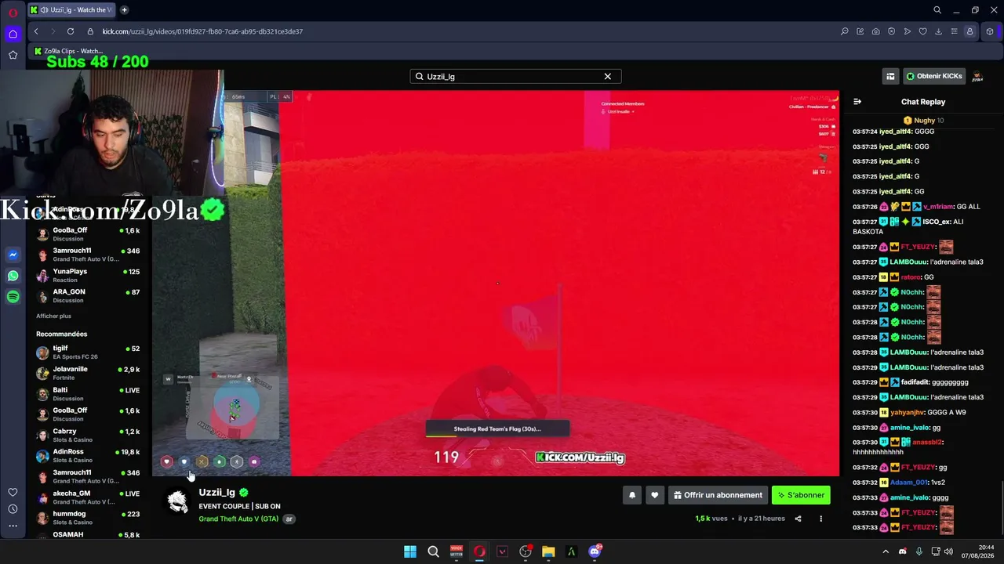Viewport: 1004px width, 564px height.
Task: Click Offrir un abonnement button
Action: coord(718,495)
